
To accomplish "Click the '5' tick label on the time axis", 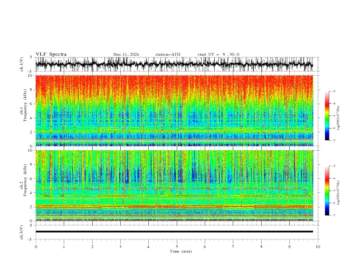I will click(x=177, y=247).
